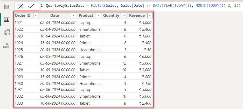Select the revenue cell ₹ 1,800

pos(140,36)
